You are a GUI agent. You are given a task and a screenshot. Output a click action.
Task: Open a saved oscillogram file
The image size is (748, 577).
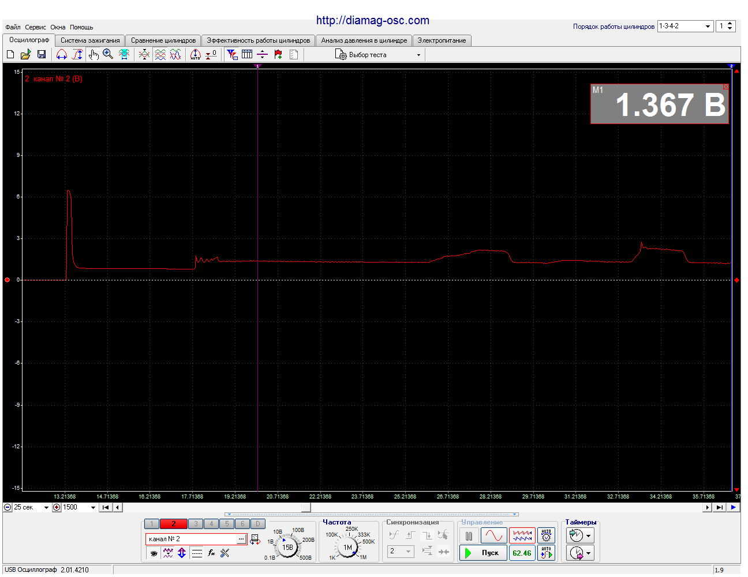[25, 54]
